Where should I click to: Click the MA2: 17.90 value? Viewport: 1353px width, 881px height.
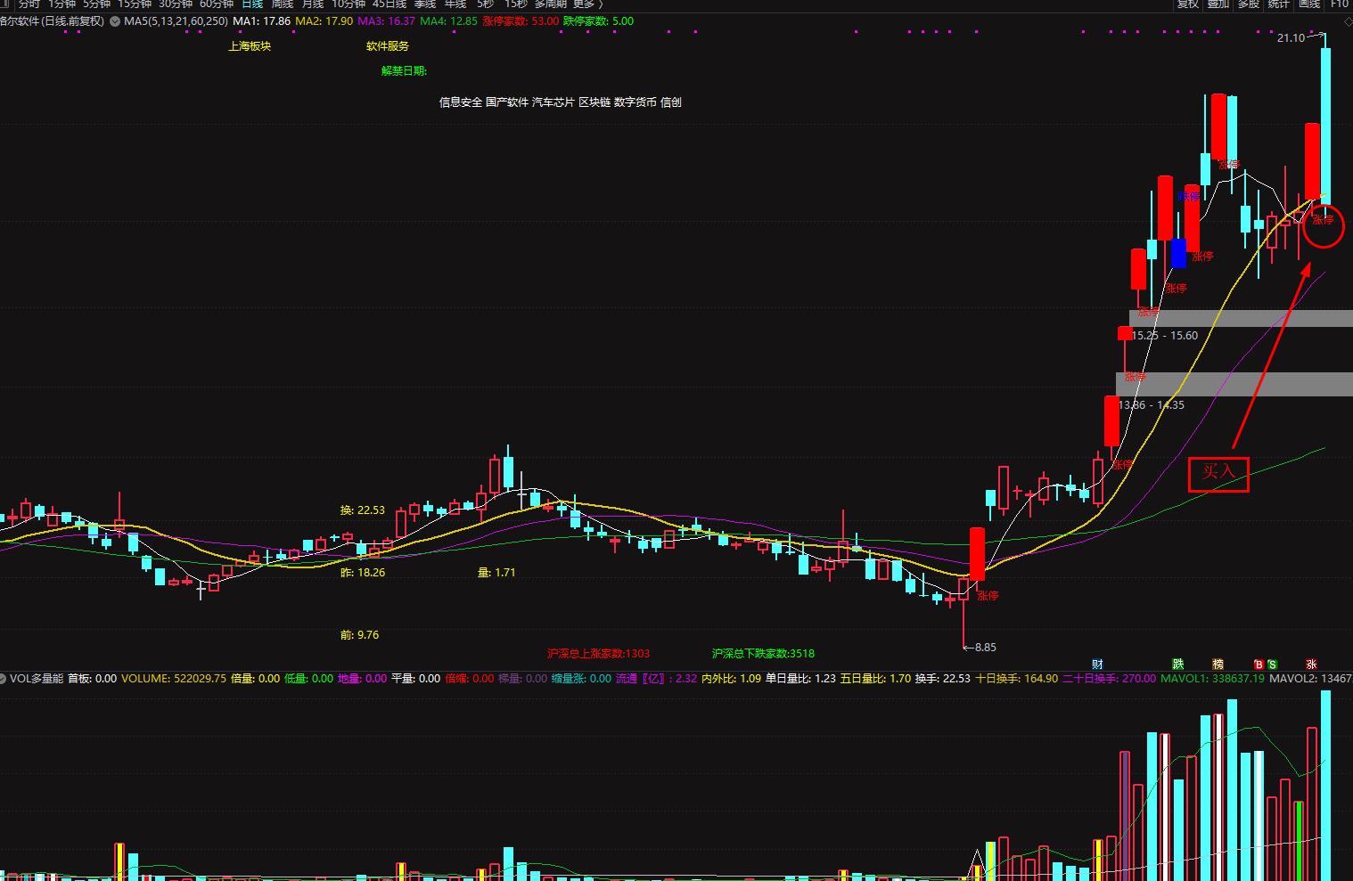(x=324, y=21)
